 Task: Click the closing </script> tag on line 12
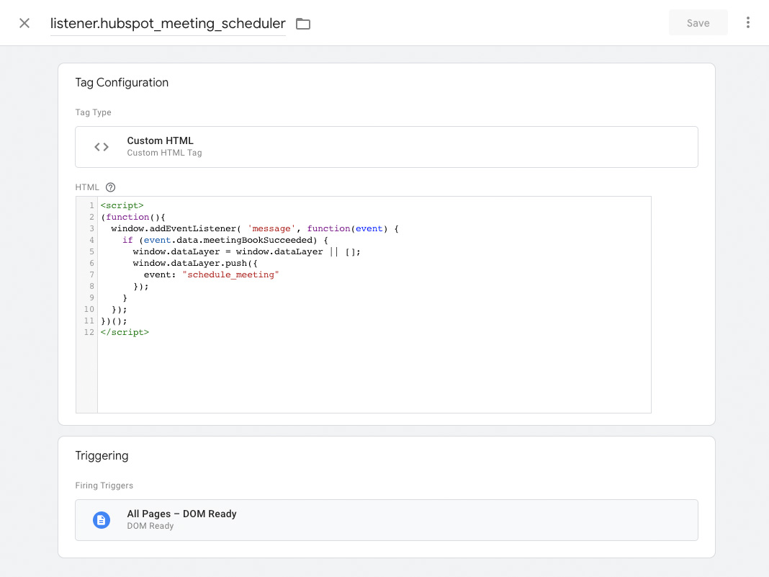click(x=125, y=332)
